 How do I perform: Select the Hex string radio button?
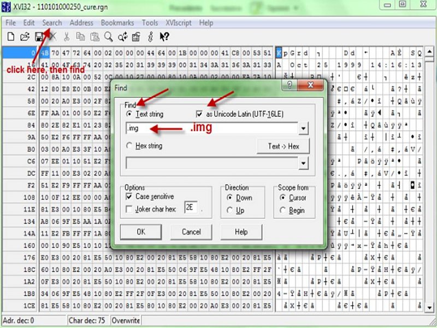(129, 145)
